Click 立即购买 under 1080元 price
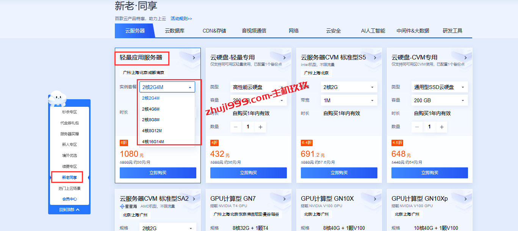This screenshot has height=231, width=518. (x=158, y=173)
